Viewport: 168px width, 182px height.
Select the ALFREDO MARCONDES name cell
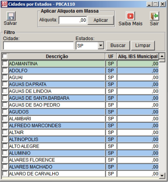point(57,125)
